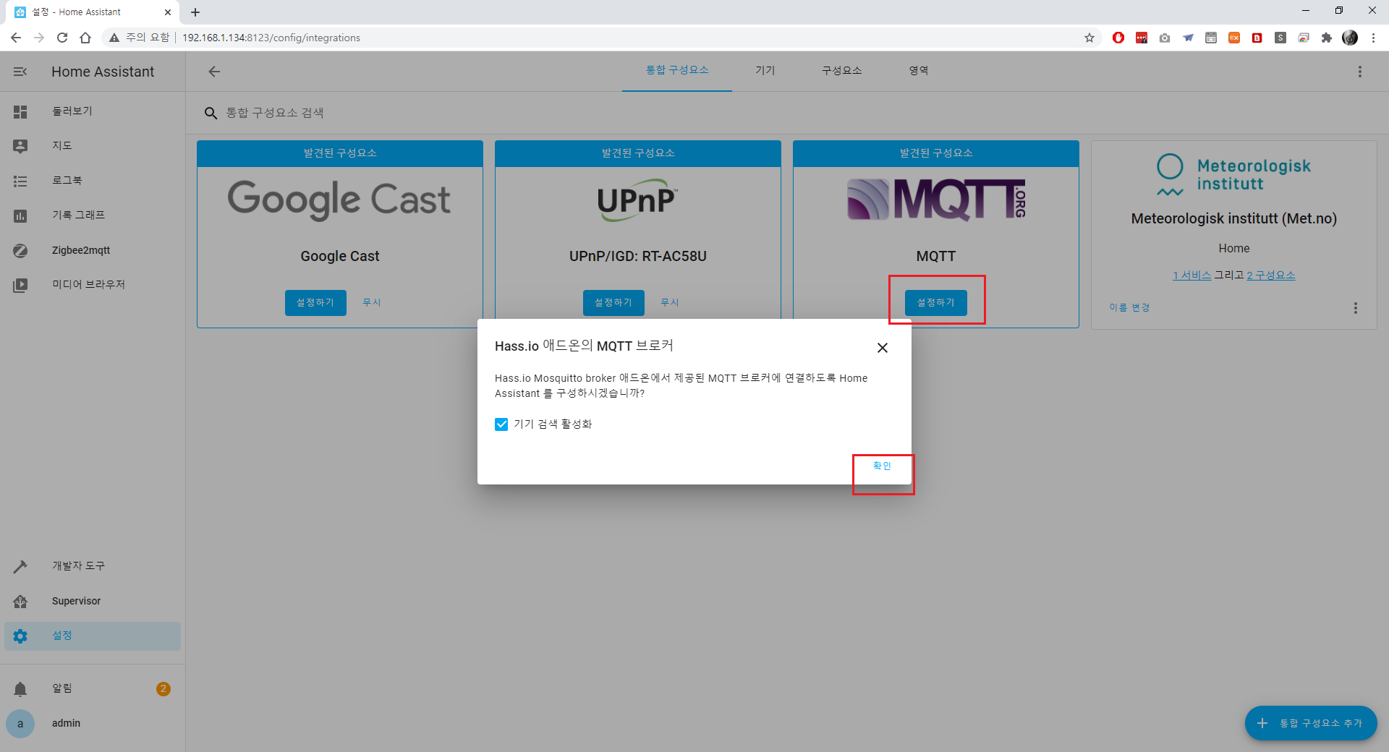Switch to the 기기 devices tab
Screen dimensions: 1389x752
(765, 70)
